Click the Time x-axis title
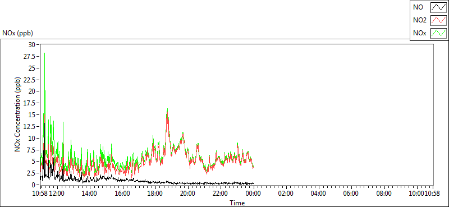This screenshot has width=449, height=207. (237, 203)
